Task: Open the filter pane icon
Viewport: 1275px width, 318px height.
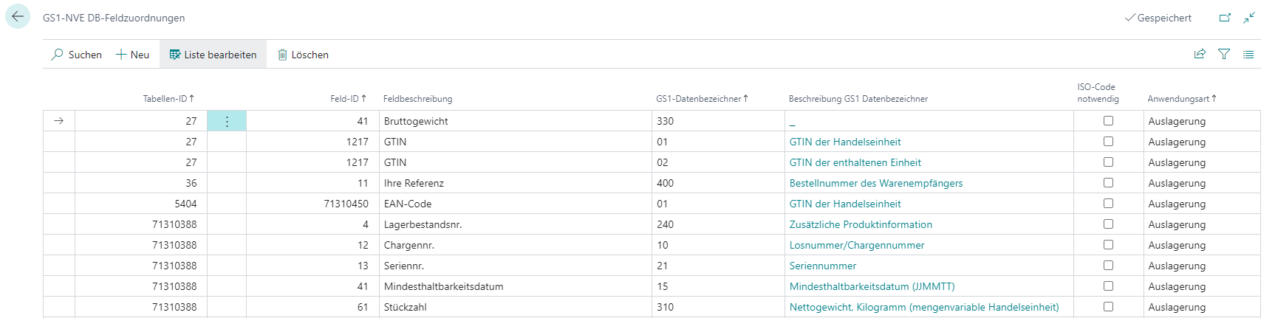Action: point(1224,54)
